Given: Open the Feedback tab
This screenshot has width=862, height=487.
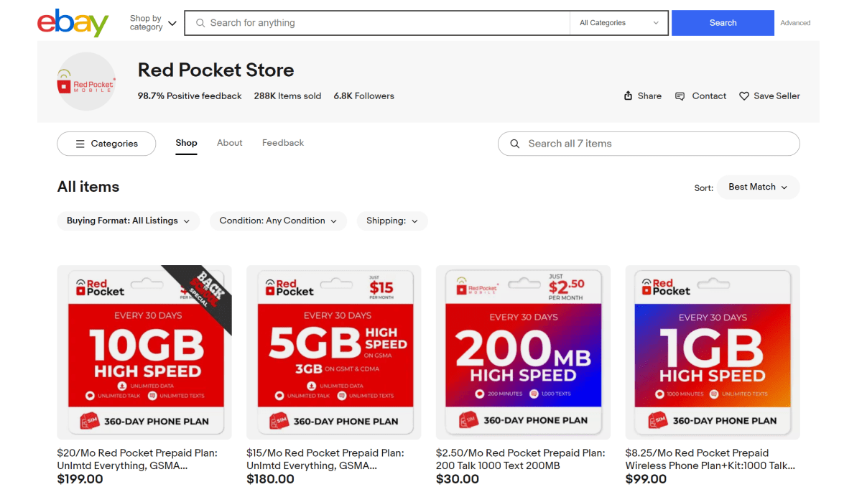Looking at the screenshot, I should pyautogui.click(x=283, y=143).
